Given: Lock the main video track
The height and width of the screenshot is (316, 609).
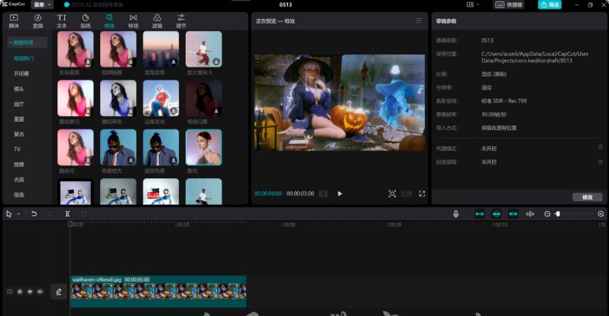Looking at the screenshot, I should point(20,292).
